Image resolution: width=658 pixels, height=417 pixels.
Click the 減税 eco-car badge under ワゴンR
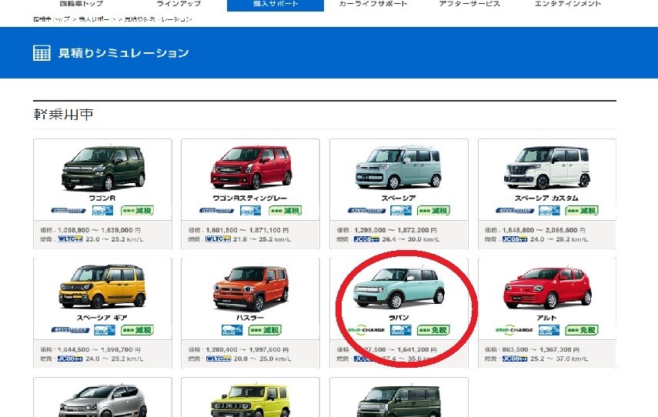pos(137,211)
